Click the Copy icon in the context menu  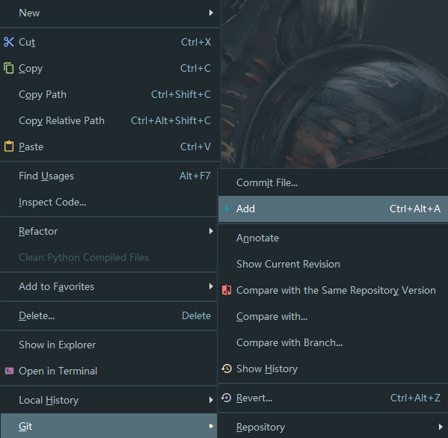coord(9,68)
